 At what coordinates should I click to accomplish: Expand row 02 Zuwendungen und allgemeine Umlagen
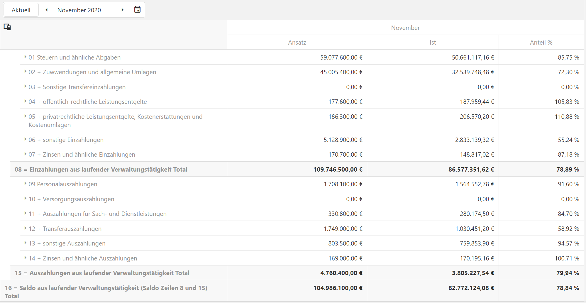[x=25, y=71]
